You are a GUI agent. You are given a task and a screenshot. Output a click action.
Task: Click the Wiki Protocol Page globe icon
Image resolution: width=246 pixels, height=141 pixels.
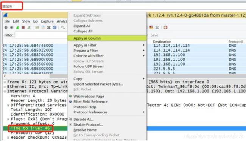coord(70,96)
